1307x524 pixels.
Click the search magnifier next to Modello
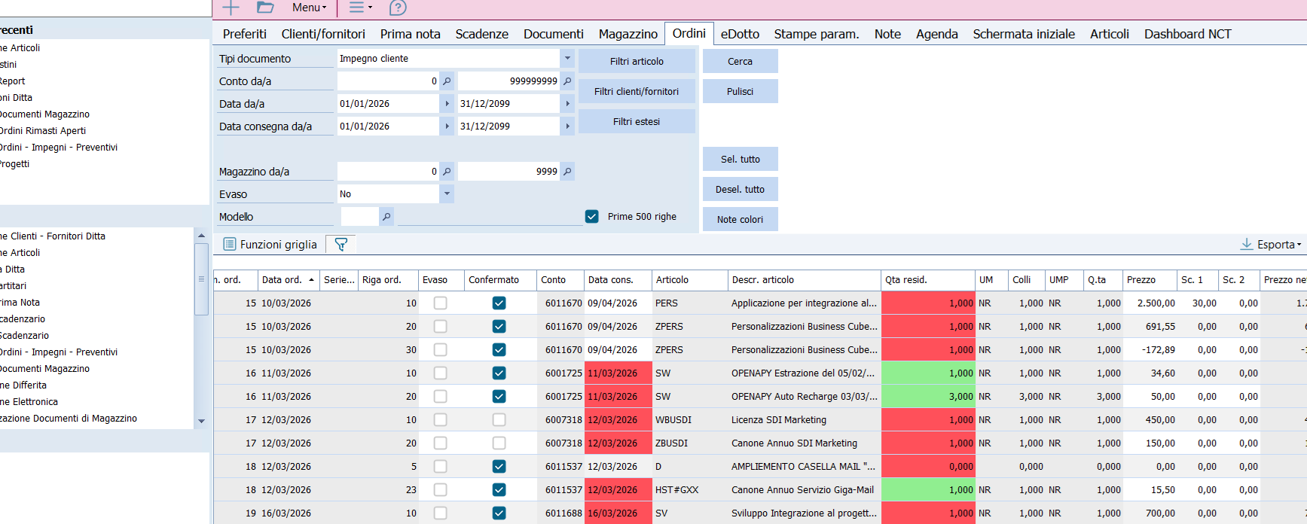pyautogui.click(x=386, y=217)
